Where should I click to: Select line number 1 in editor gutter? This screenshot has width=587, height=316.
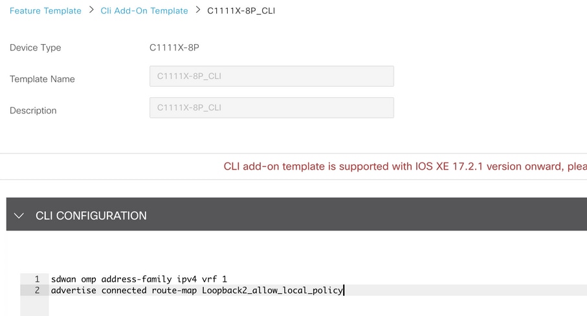(x=37, y=279)
